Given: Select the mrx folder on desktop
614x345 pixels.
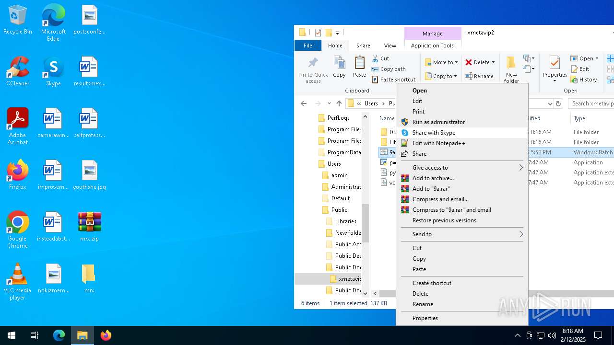Looking at the screenshot, I should [89, 279].
